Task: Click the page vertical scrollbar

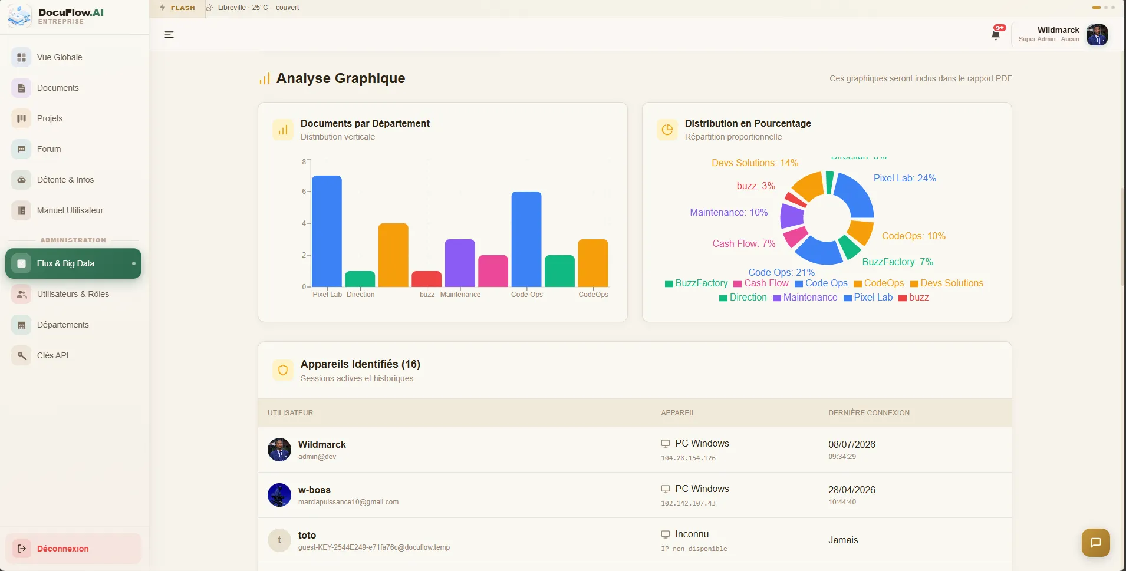Action: (x=1122, y=236)
